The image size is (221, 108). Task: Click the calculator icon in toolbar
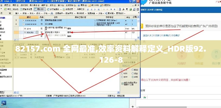120,9
